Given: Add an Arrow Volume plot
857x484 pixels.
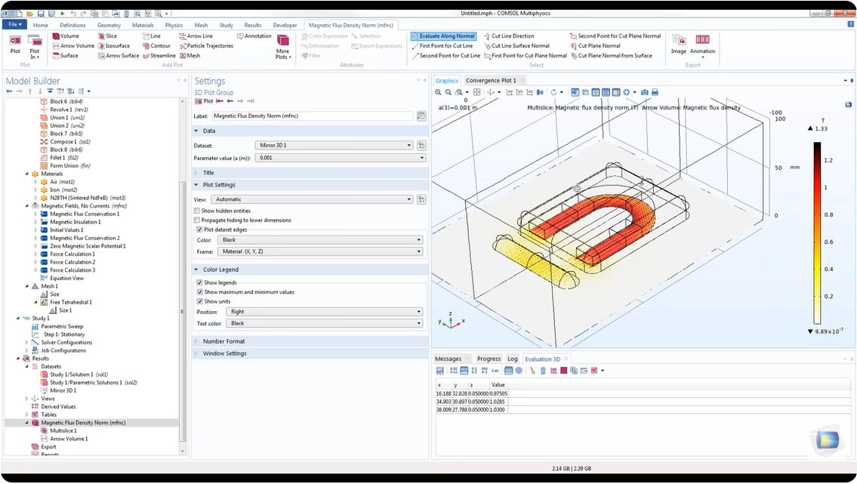Looking at the screenshot, I should pyautogui.click(x=73, y=46).
